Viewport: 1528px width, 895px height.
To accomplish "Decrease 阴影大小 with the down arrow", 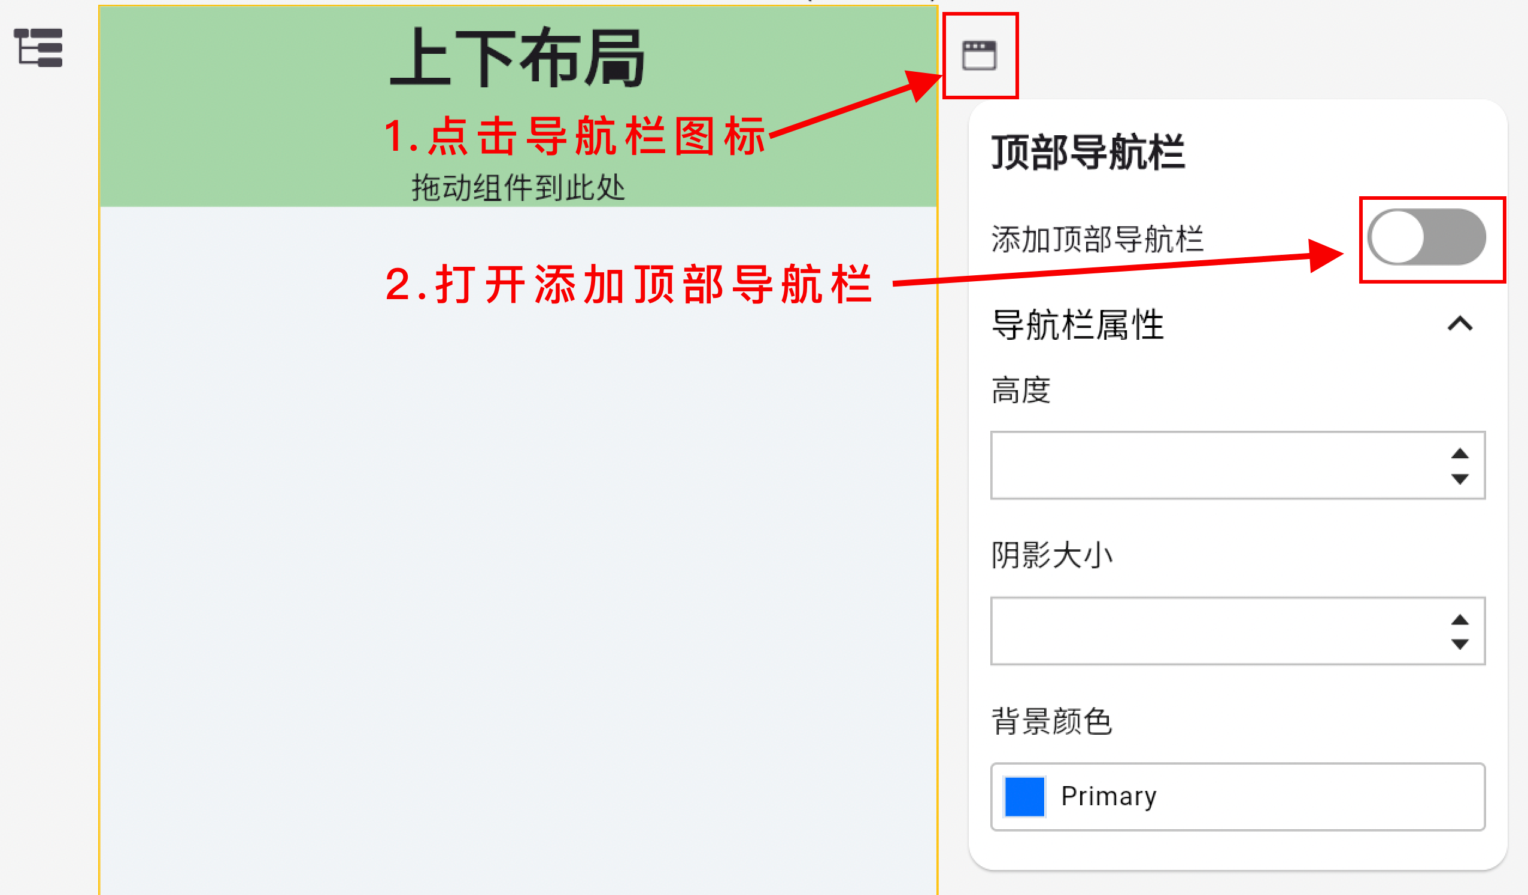I will coord(1460,644).
